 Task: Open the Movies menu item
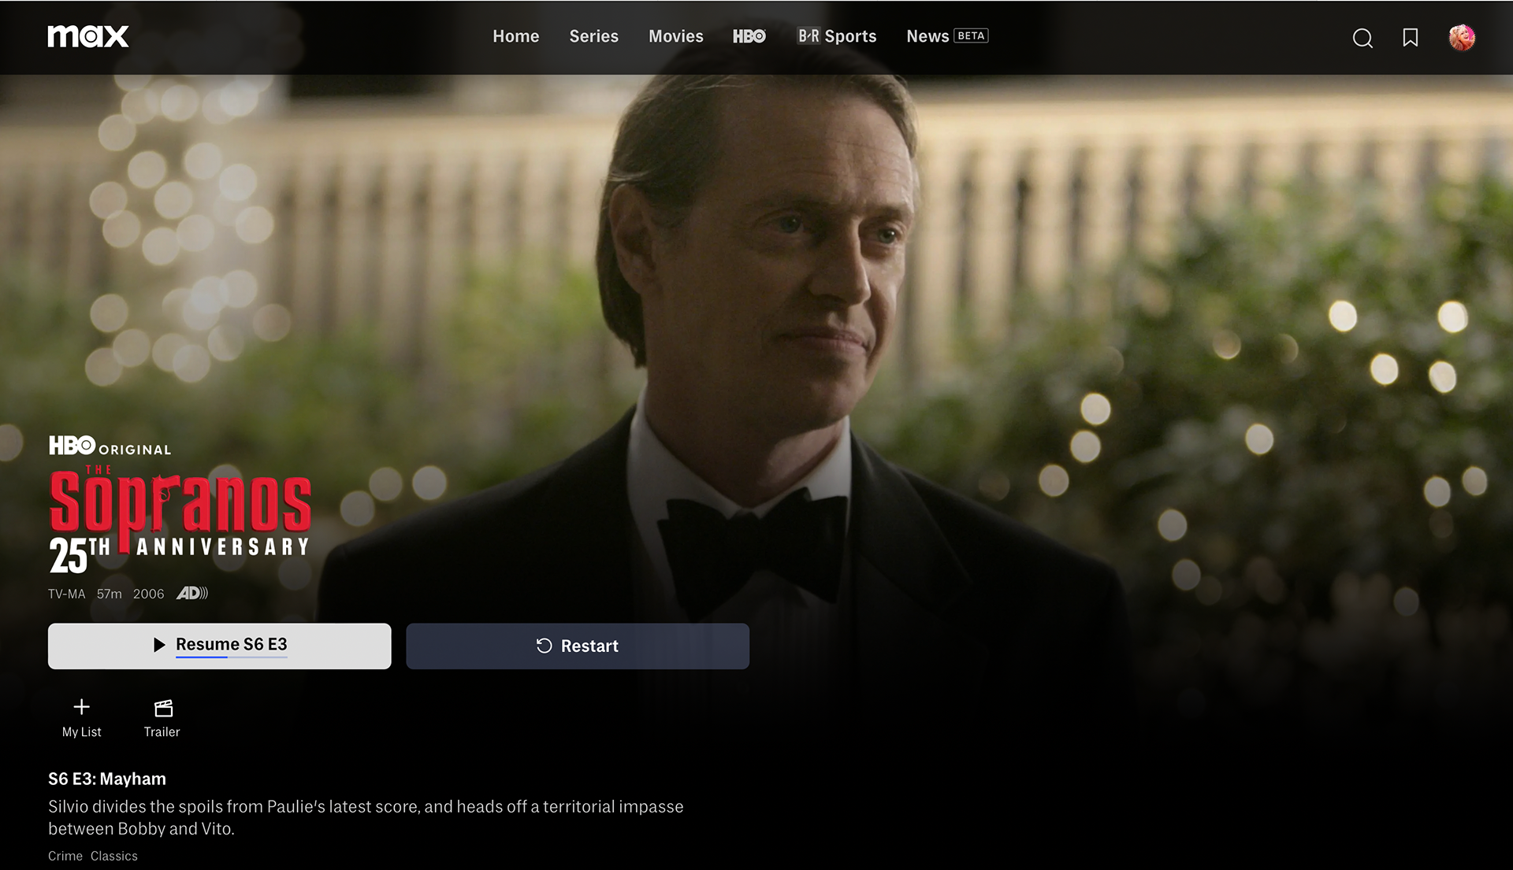676,36
